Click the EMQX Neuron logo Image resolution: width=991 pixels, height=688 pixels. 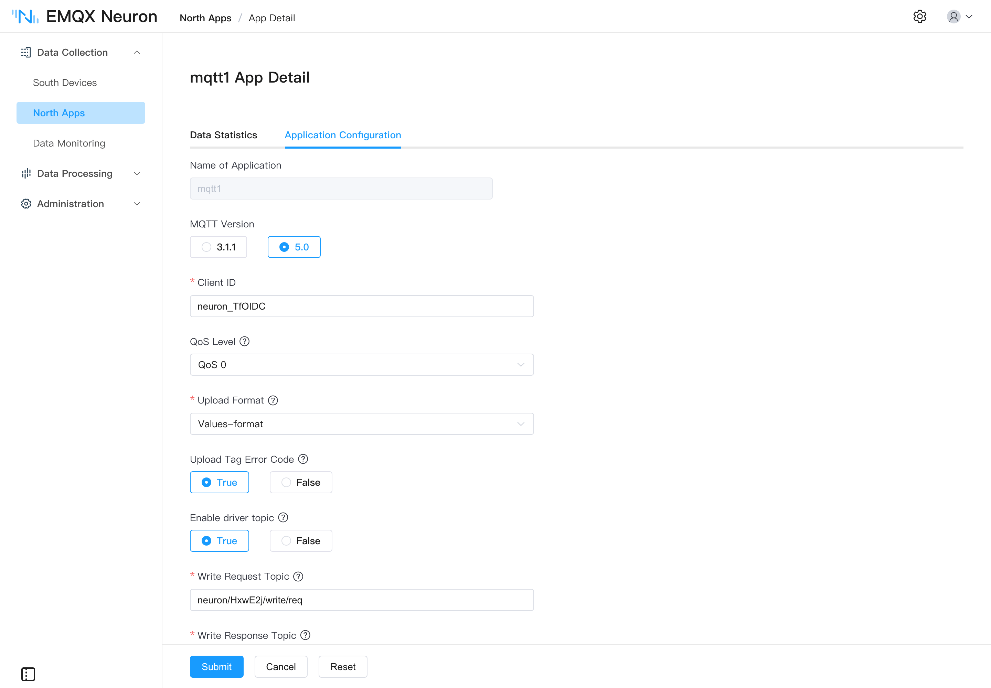(x=84, y=17)
